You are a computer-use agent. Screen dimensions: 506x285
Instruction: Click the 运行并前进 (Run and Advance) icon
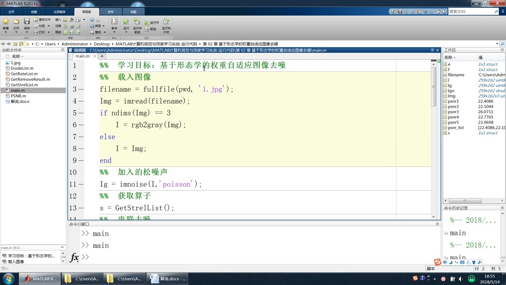click(x=137, y=21)
